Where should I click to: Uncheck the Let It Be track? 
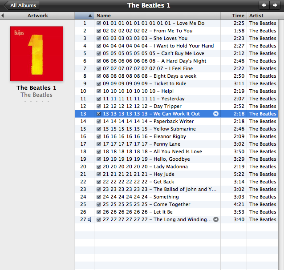(x=98, y=212)
